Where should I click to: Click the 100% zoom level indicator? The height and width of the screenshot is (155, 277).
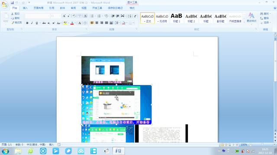244,145
